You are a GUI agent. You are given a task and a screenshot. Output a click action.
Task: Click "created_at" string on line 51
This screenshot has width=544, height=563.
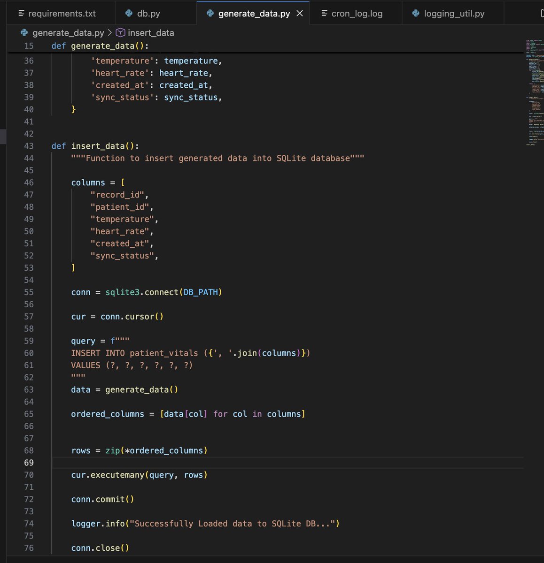pos(119,243)
